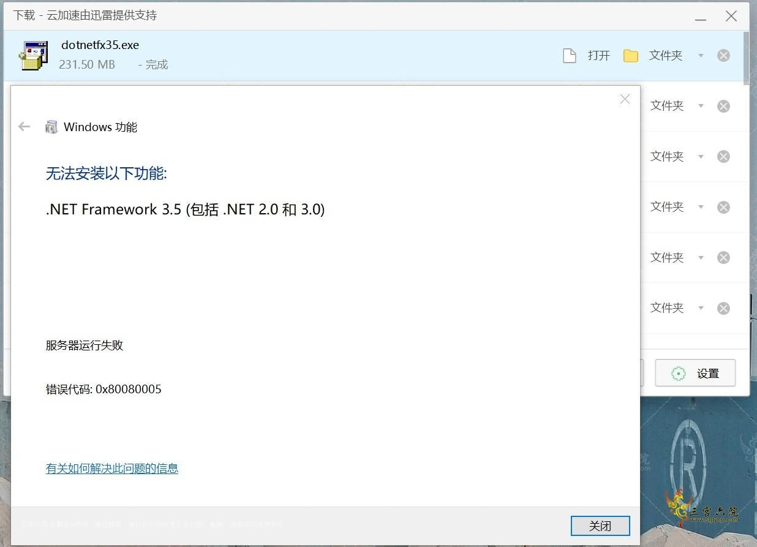Click 文件夹 in sixth download row

[666, 308]
